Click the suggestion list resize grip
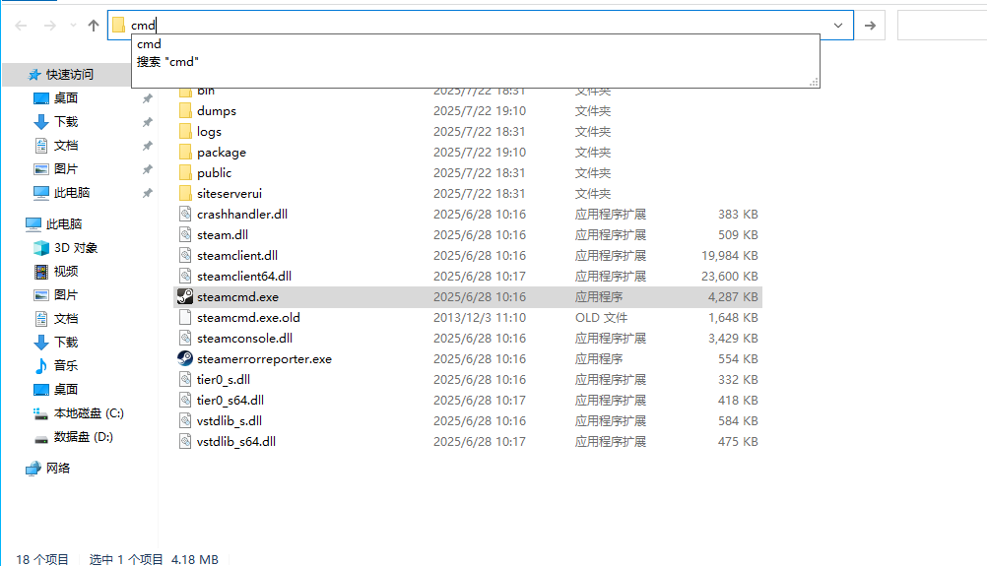The height and width of the screenshot is (566, 987). pyautogui.click(x=814, y=82)
